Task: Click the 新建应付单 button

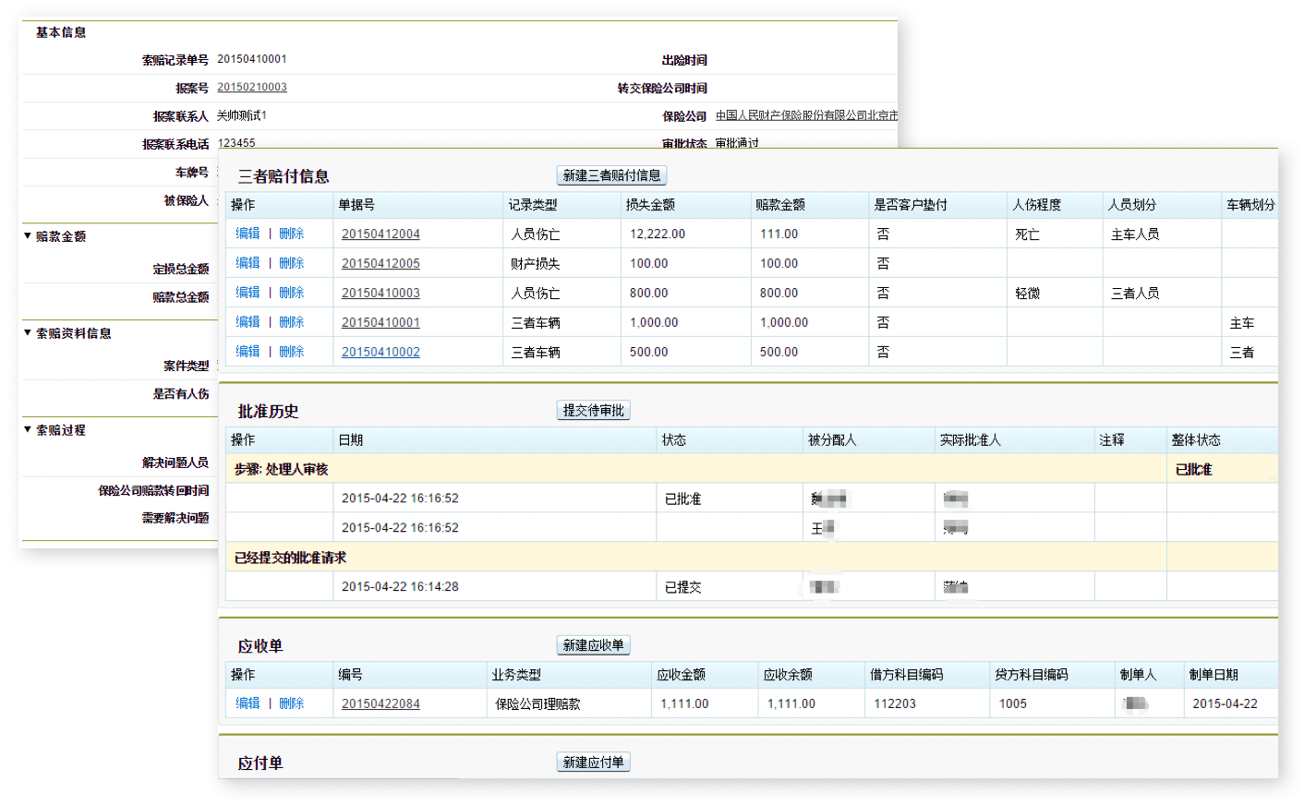Action: [x=593, y=763]
